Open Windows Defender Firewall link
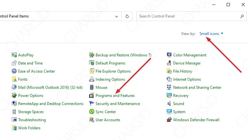The height and width of the screenshot is (140, 248). tap(196, 120)
